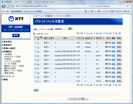
Task: Open the address bar history dropdown arrow
Action: (90, 6)
